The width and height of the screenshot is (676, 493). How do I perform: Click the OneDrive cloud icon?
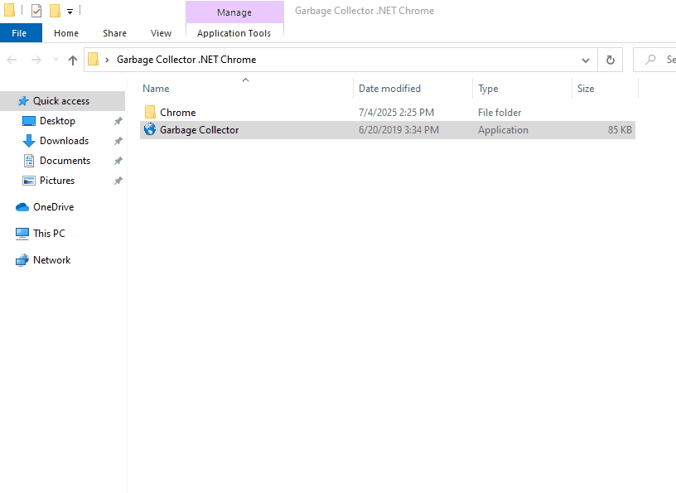[x=22, y=207]
